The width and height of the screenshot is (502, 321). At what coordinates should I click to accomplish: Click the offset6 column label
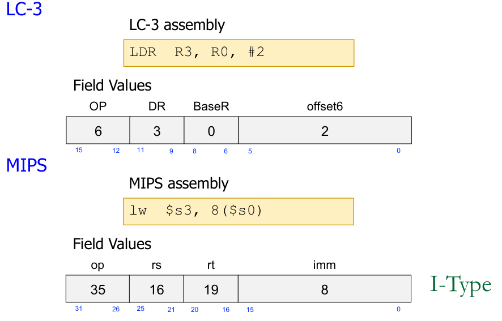click(325, 106)
